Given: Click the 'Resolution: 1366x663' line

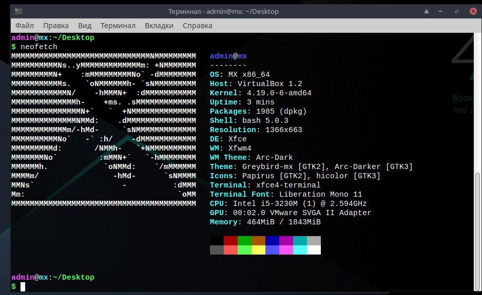Looking at the screenshot, I should pyautogui.click(x=256, y=130).
